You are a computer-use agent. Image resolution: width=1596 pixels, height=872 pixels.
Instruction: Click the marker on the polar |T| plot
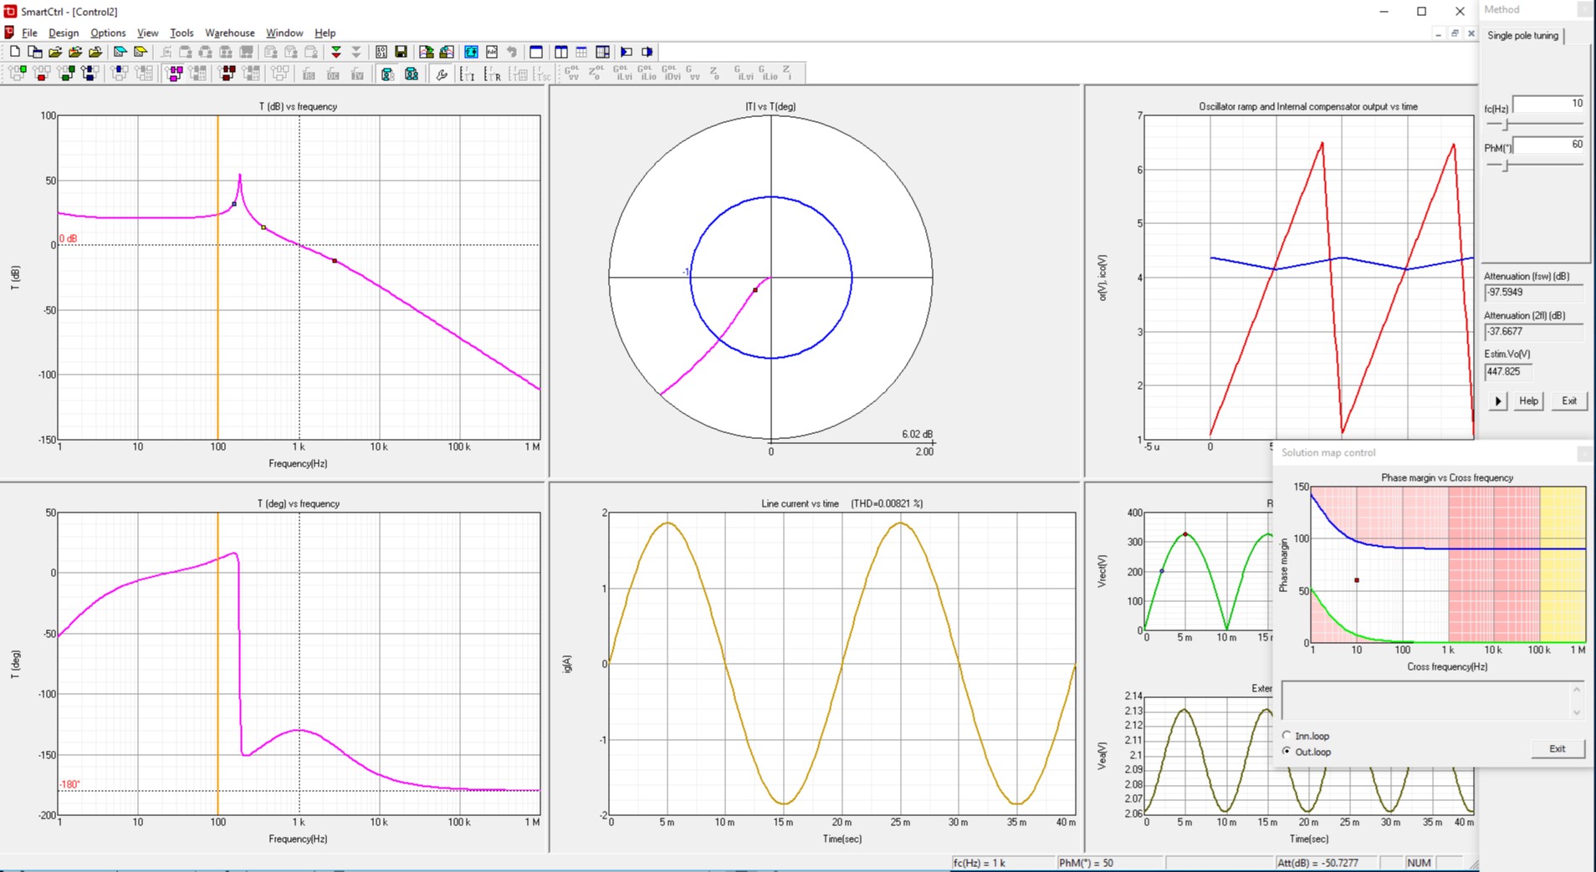coord(755,290)
